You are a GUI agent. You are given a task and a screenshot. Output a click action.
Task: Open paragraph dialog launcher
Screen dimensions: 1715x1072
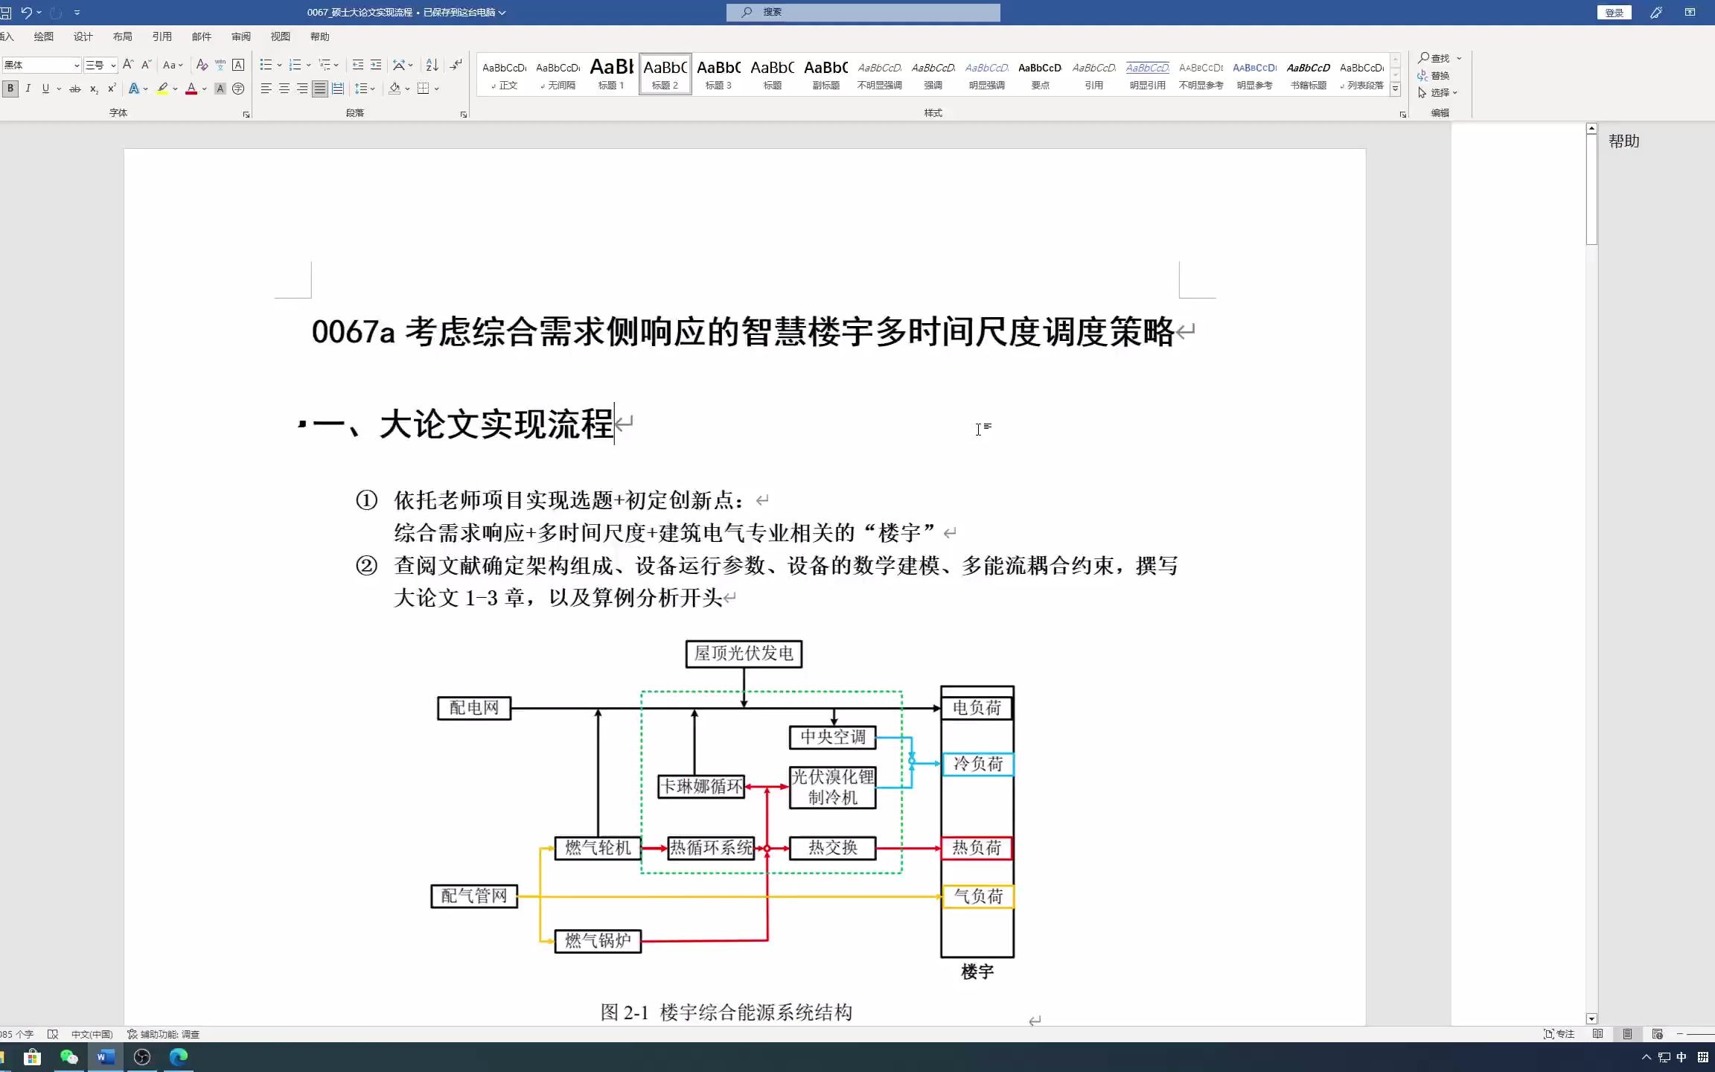pos(464,115)
